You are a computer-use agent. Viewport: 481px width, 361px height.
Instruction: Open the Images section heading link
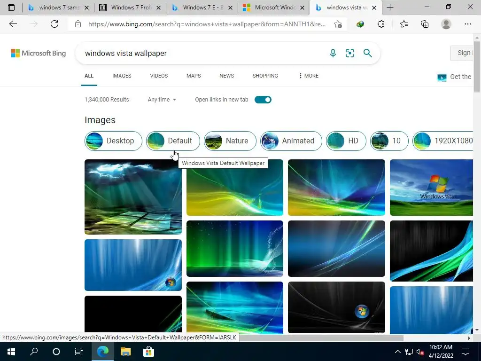pyautogui.click(x=100, y=120)
